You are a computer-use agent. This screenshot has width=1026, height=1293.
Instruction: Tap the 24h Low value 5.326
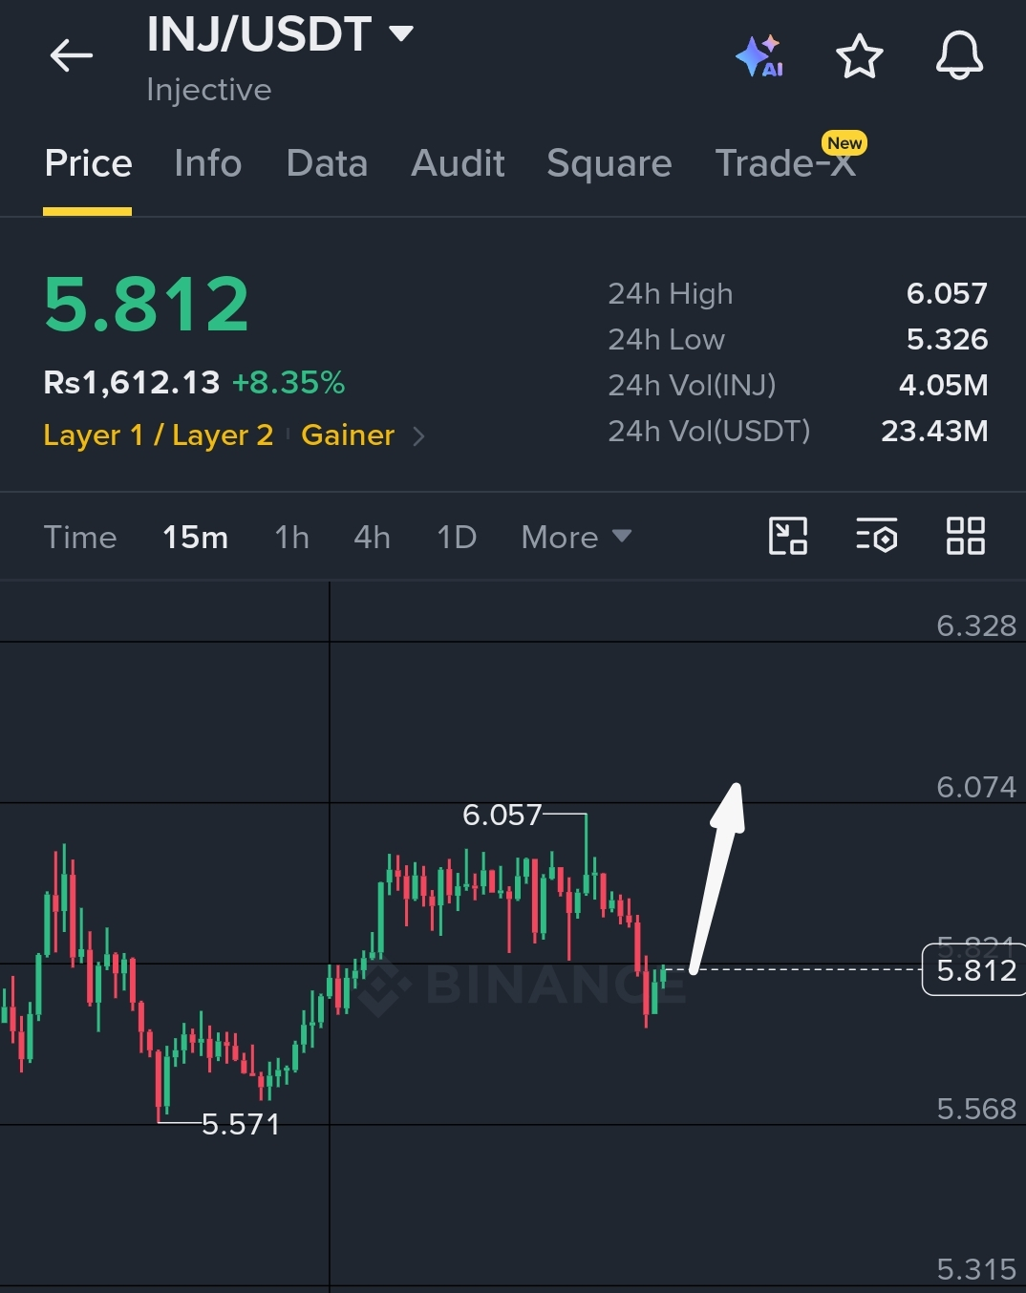click(947, 339)
